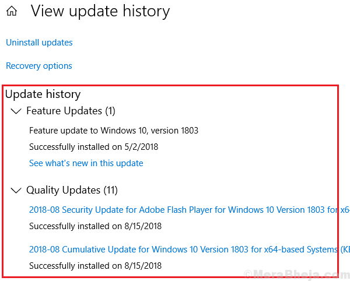
Task: Click the MeraBheja watermark text
Action: click(297, 275)
